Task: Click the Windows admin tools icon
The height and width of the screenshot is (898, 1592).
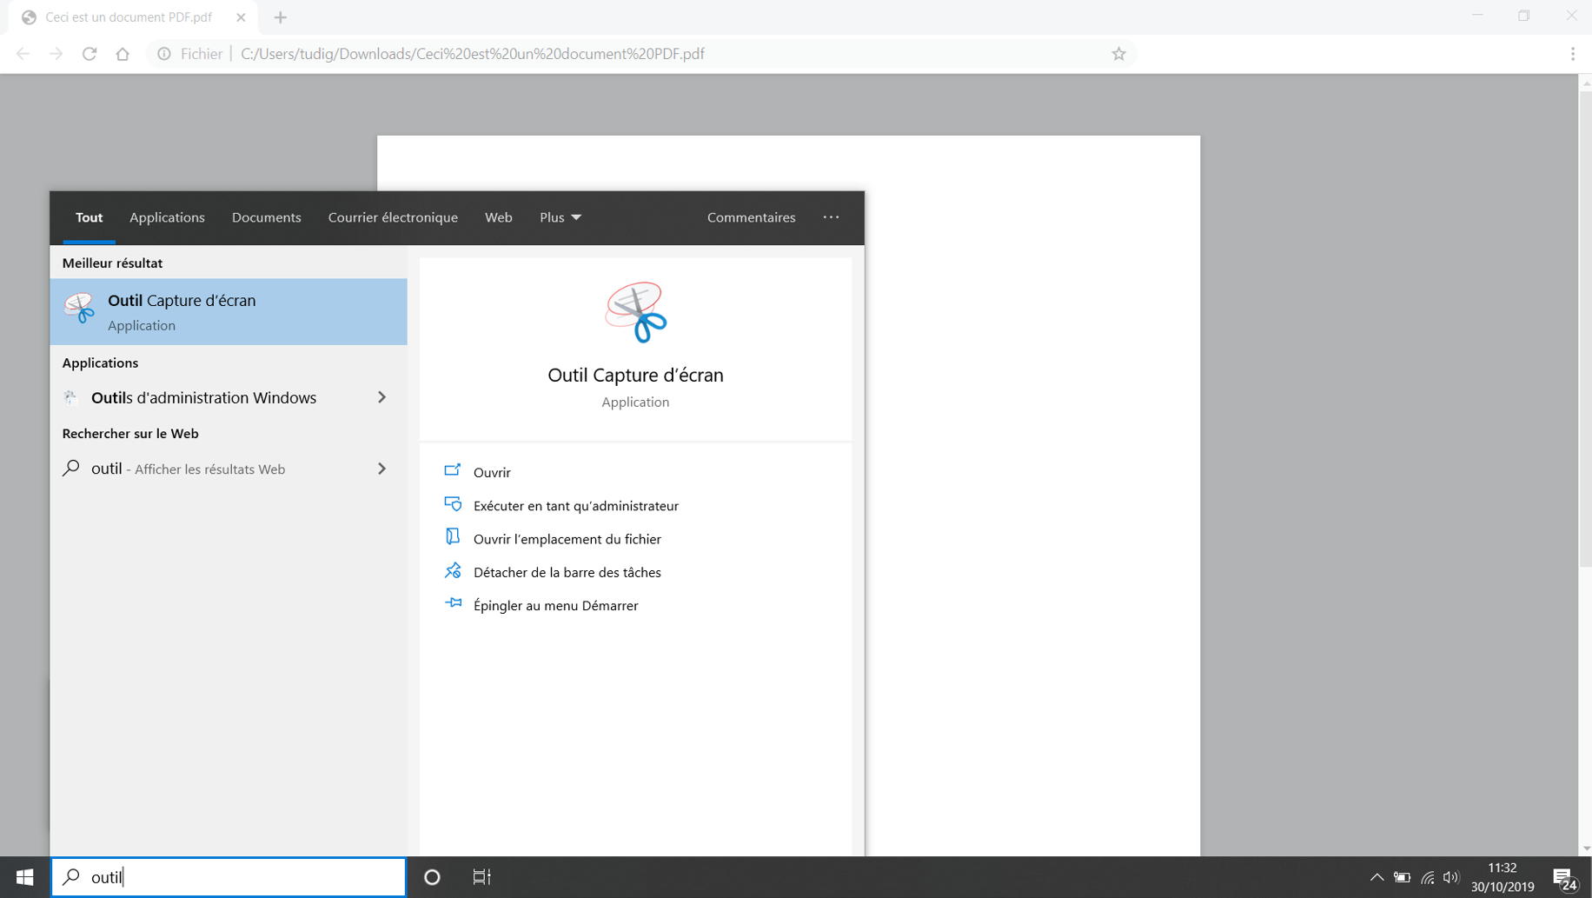Action: point(71,397)
